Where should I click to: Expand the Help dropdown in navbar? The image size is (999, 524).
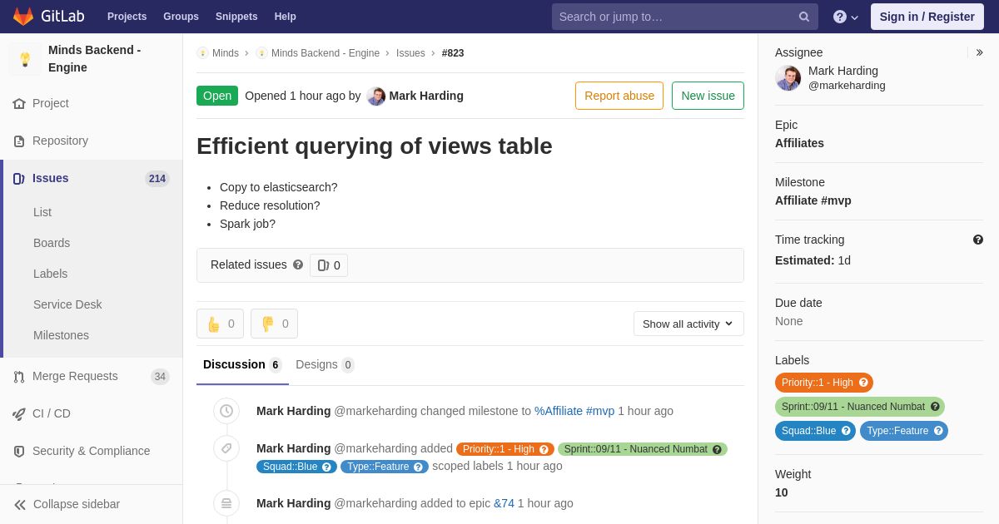pyautogui.click(x=845, y=17)
